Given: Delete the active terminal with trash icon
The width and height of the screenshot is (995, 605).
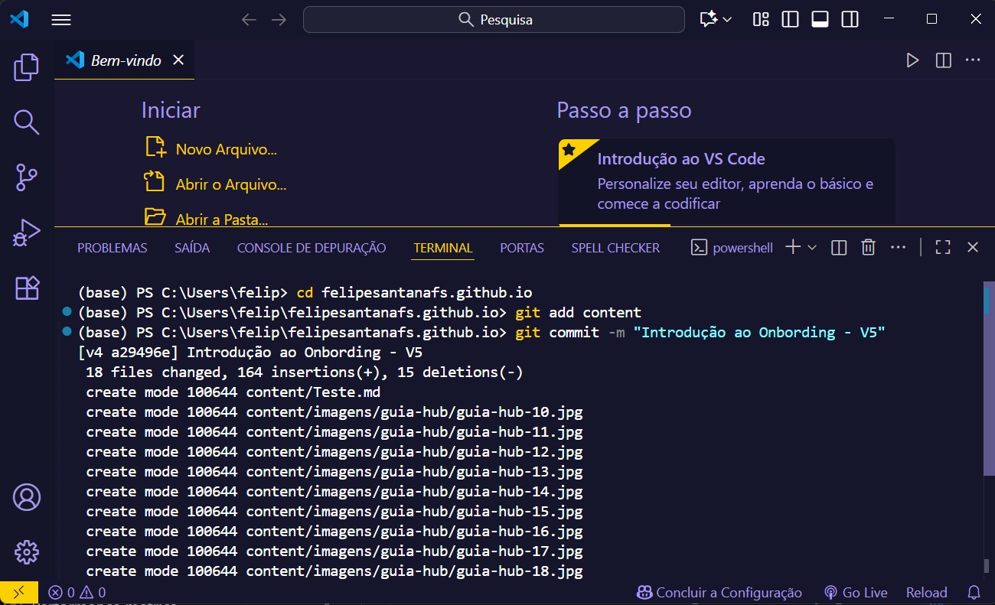Looking at the screenshot, I should (868, 247).
